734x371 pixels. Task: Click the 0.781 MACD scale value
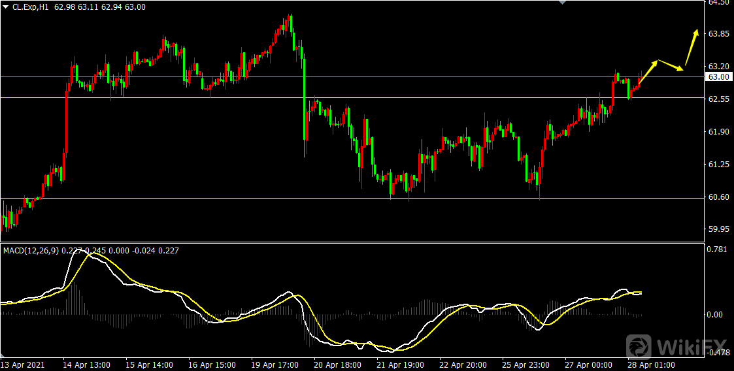(x=719, y=249)
